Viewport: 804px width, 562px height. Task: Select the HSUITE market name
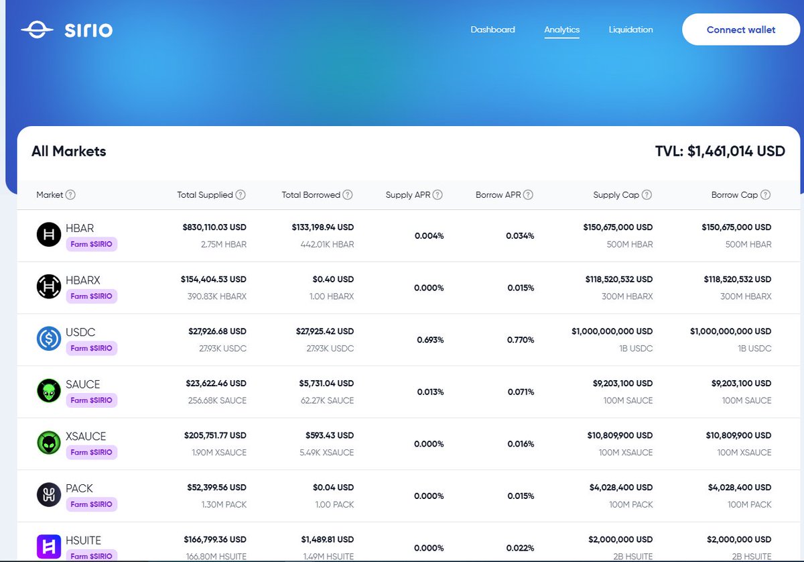tap(84, 540)
